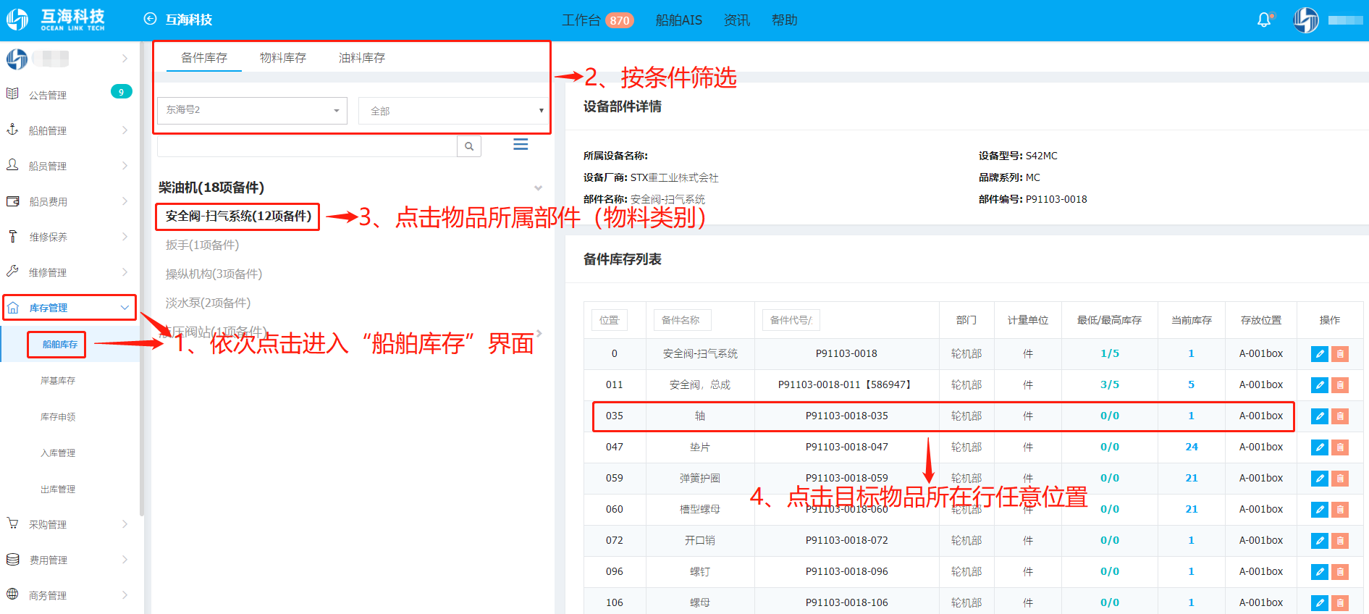Open 船舶库存 submenu item

[59, 345]
